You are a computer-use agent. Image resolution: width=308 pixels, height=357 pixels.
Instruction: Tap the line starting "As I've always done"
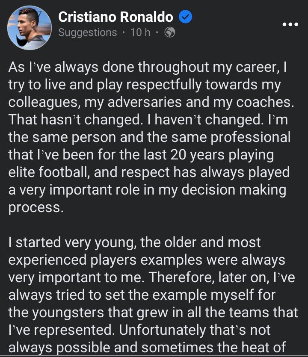(x=137, y=67)
